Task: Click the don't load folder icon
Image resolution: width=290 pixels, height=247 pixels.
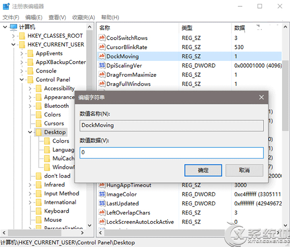Action: [x=39, y=176]
